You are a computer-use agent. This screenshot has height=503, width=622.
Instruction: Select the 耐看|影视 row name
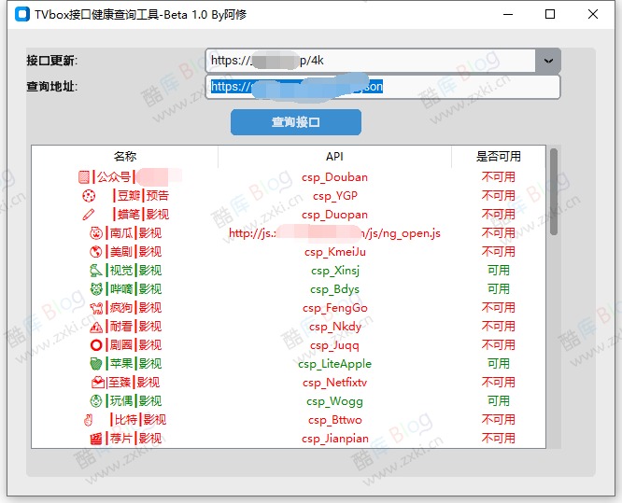coord(134,327)
